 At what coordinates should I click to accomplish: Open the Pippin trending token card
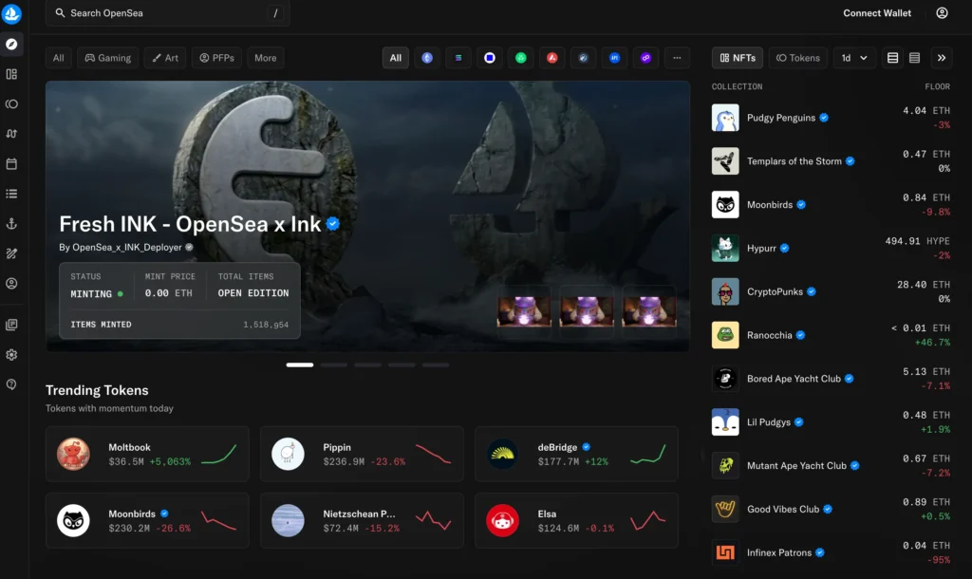[362, 454]
